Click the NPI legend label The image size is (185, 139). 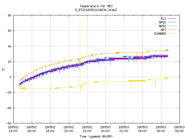pyautogui.click(x=163, y=30)
